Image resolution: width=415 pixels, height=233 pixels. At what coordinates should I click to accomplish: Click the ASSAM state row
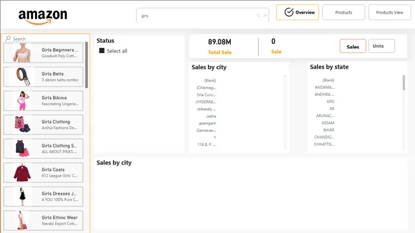[327, 123]
